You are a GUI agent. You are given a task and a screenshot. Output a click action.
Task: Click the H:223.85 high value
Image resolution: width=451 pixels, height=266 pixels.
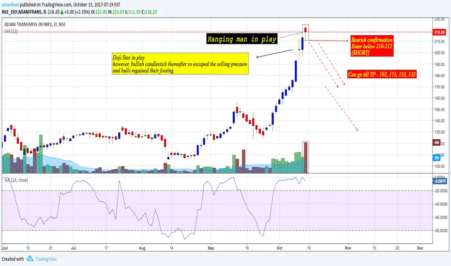116,12
